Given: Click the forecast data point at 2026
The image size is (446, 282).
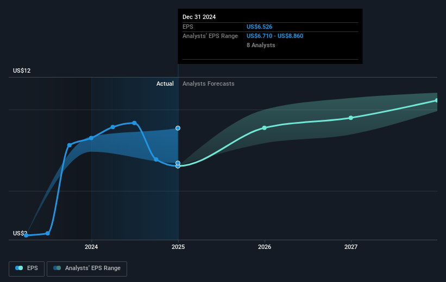Looking at the screenshot, I should point(265,128).
